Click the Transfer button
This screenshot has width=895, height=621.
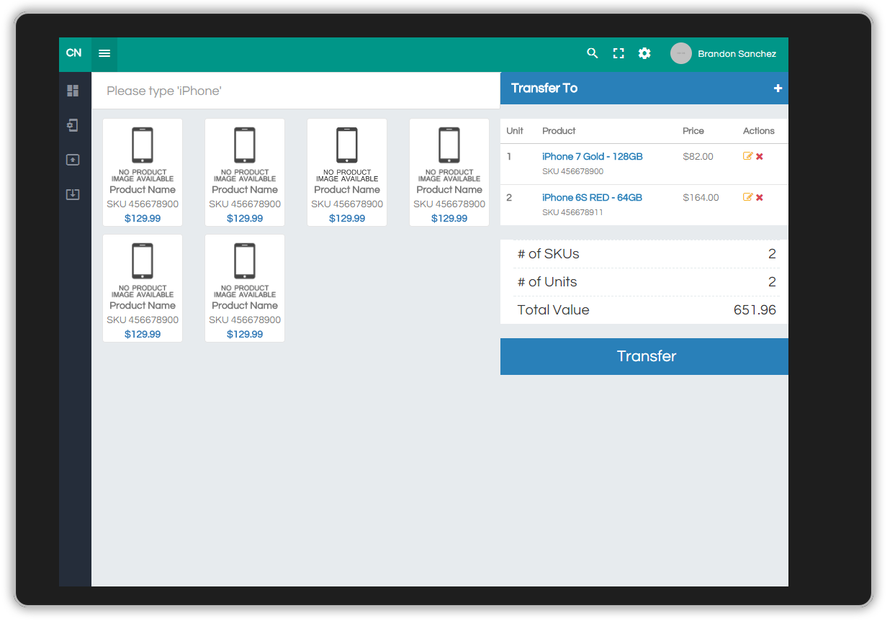tap(644, 356)
